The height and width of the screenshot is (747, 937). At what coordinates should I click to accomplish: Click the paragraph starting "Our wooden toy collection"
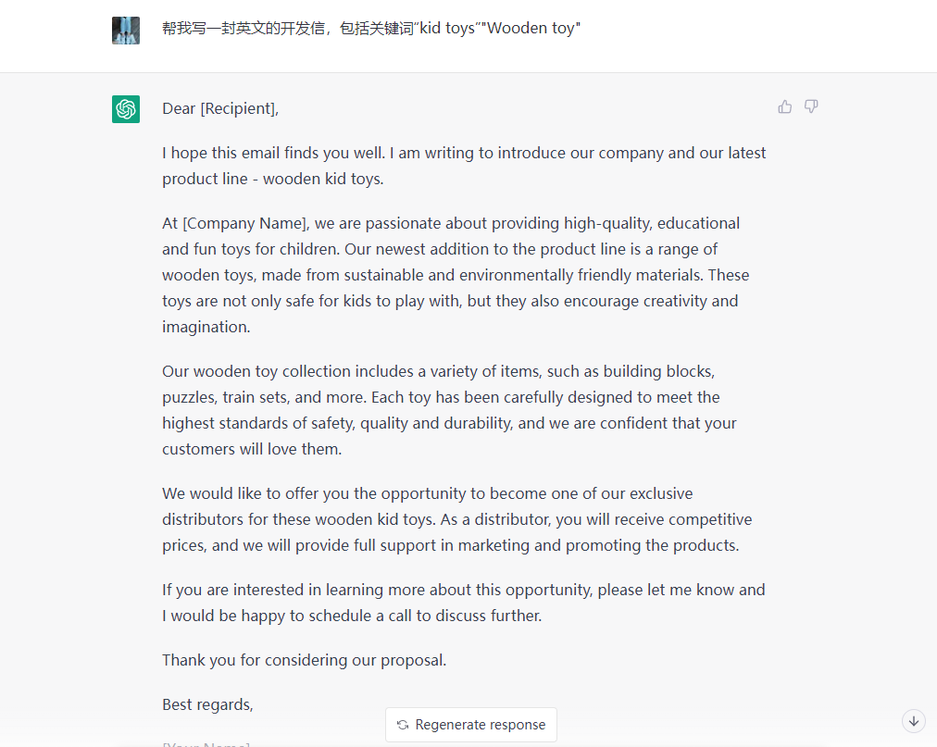[x=449, y=410]
